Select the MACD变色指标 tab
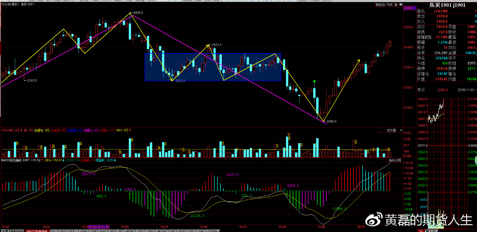This screenshot has height=232, width=477. [37, 231]
